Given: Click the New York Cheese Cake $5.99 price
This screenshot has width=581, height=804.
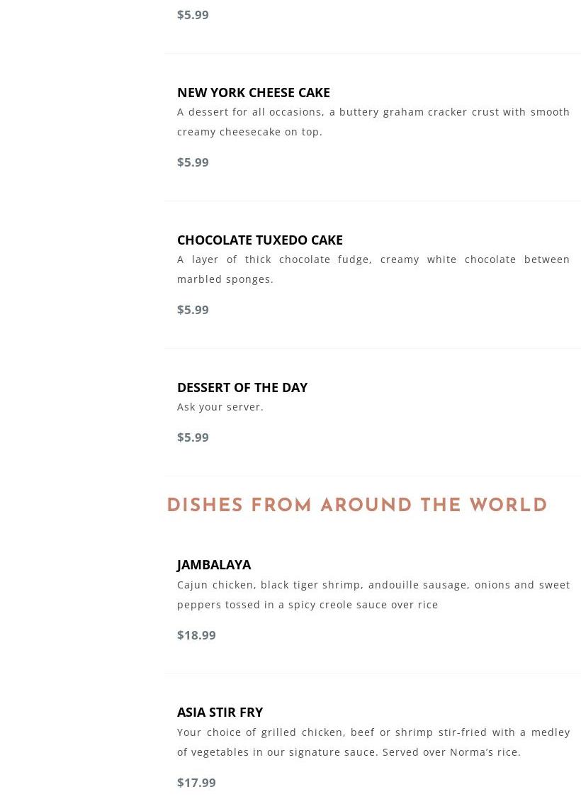Looking at the screenshot, I should tap(193, 162).
